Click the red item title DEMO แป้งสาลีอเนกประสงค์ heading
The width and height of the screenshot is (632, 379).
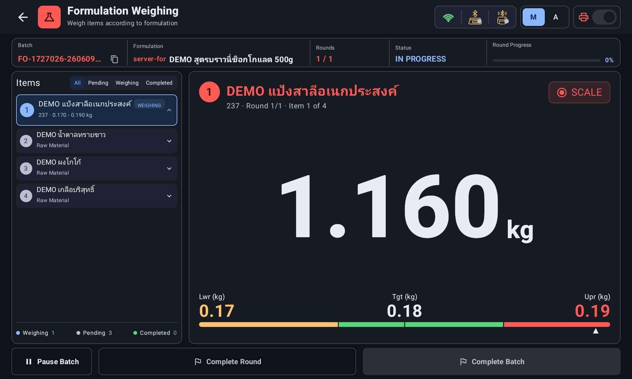coord(313,91)
